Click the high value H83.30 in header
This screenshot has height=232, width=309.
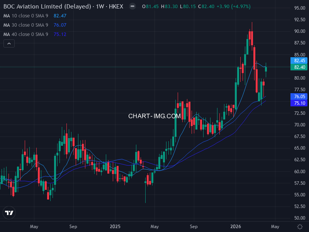click(169, 7)
